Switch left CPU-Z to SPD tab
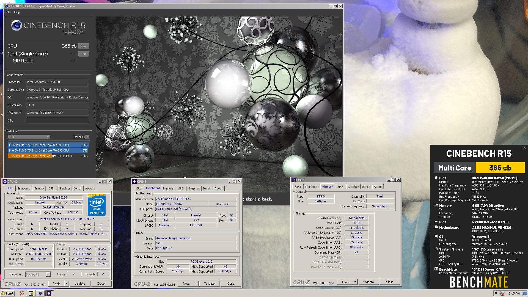Image resolution: width=528 pixels, height=297 pixels. (51, 188)
